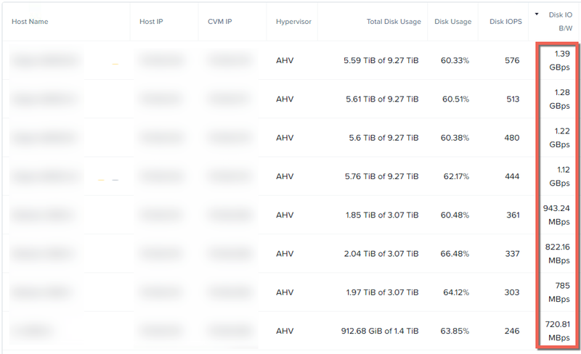Sort by Disk IOPS column header
This screenshot has width=581, height=354.
click(x=505, y=22)
